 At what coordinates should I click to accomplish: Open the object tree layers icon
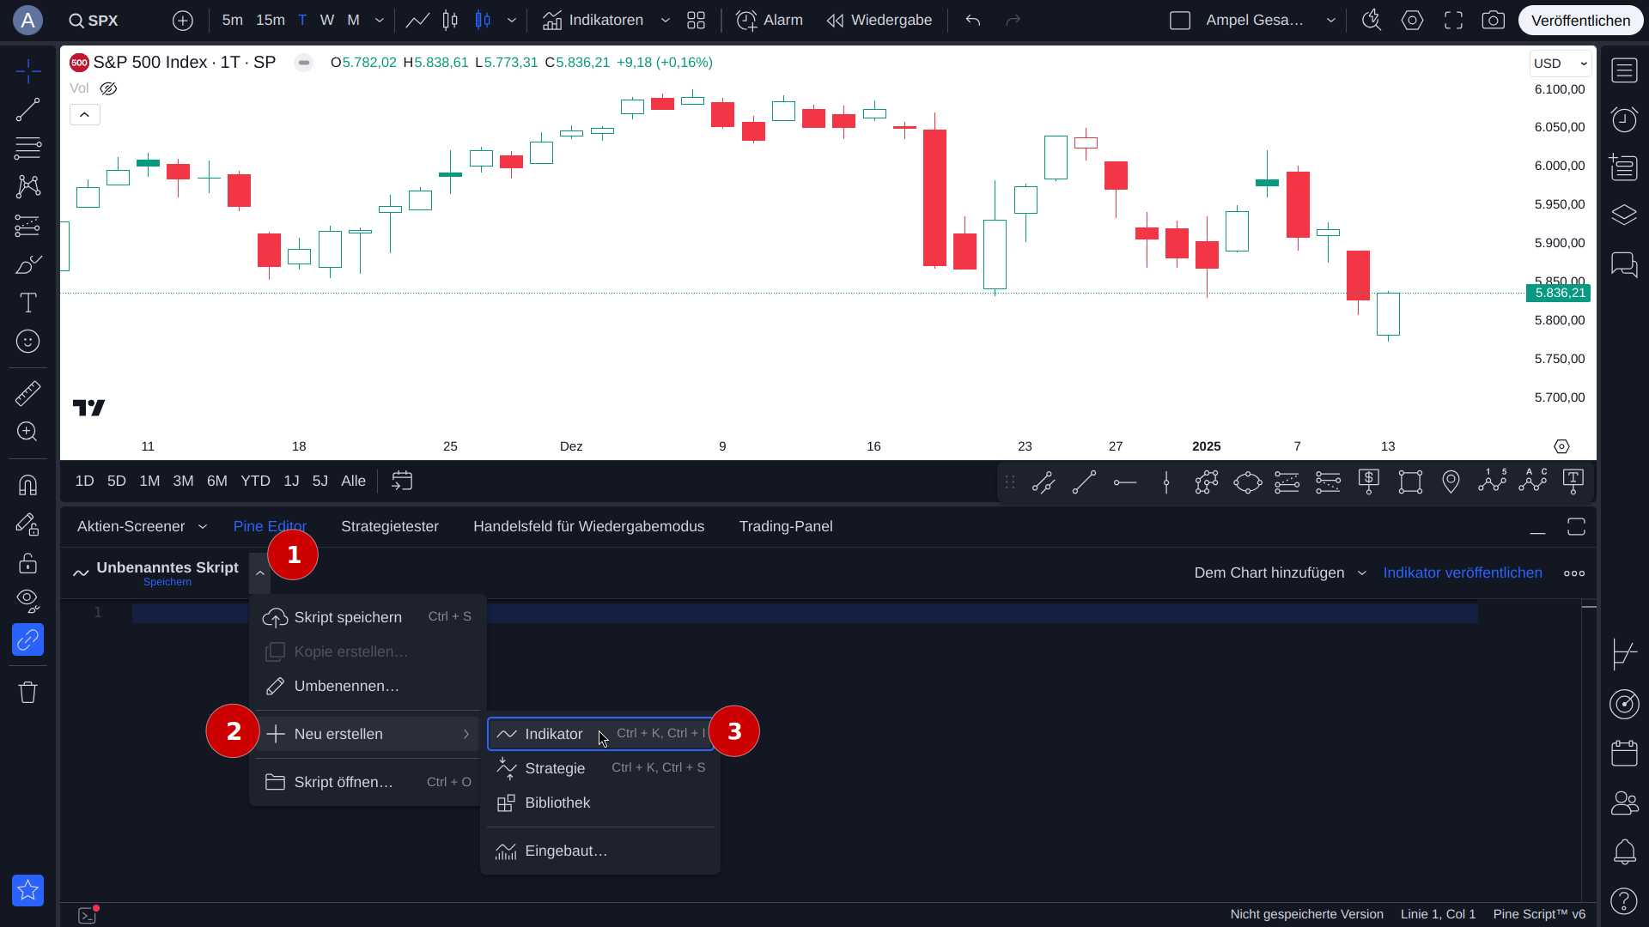coord(1624,215)
